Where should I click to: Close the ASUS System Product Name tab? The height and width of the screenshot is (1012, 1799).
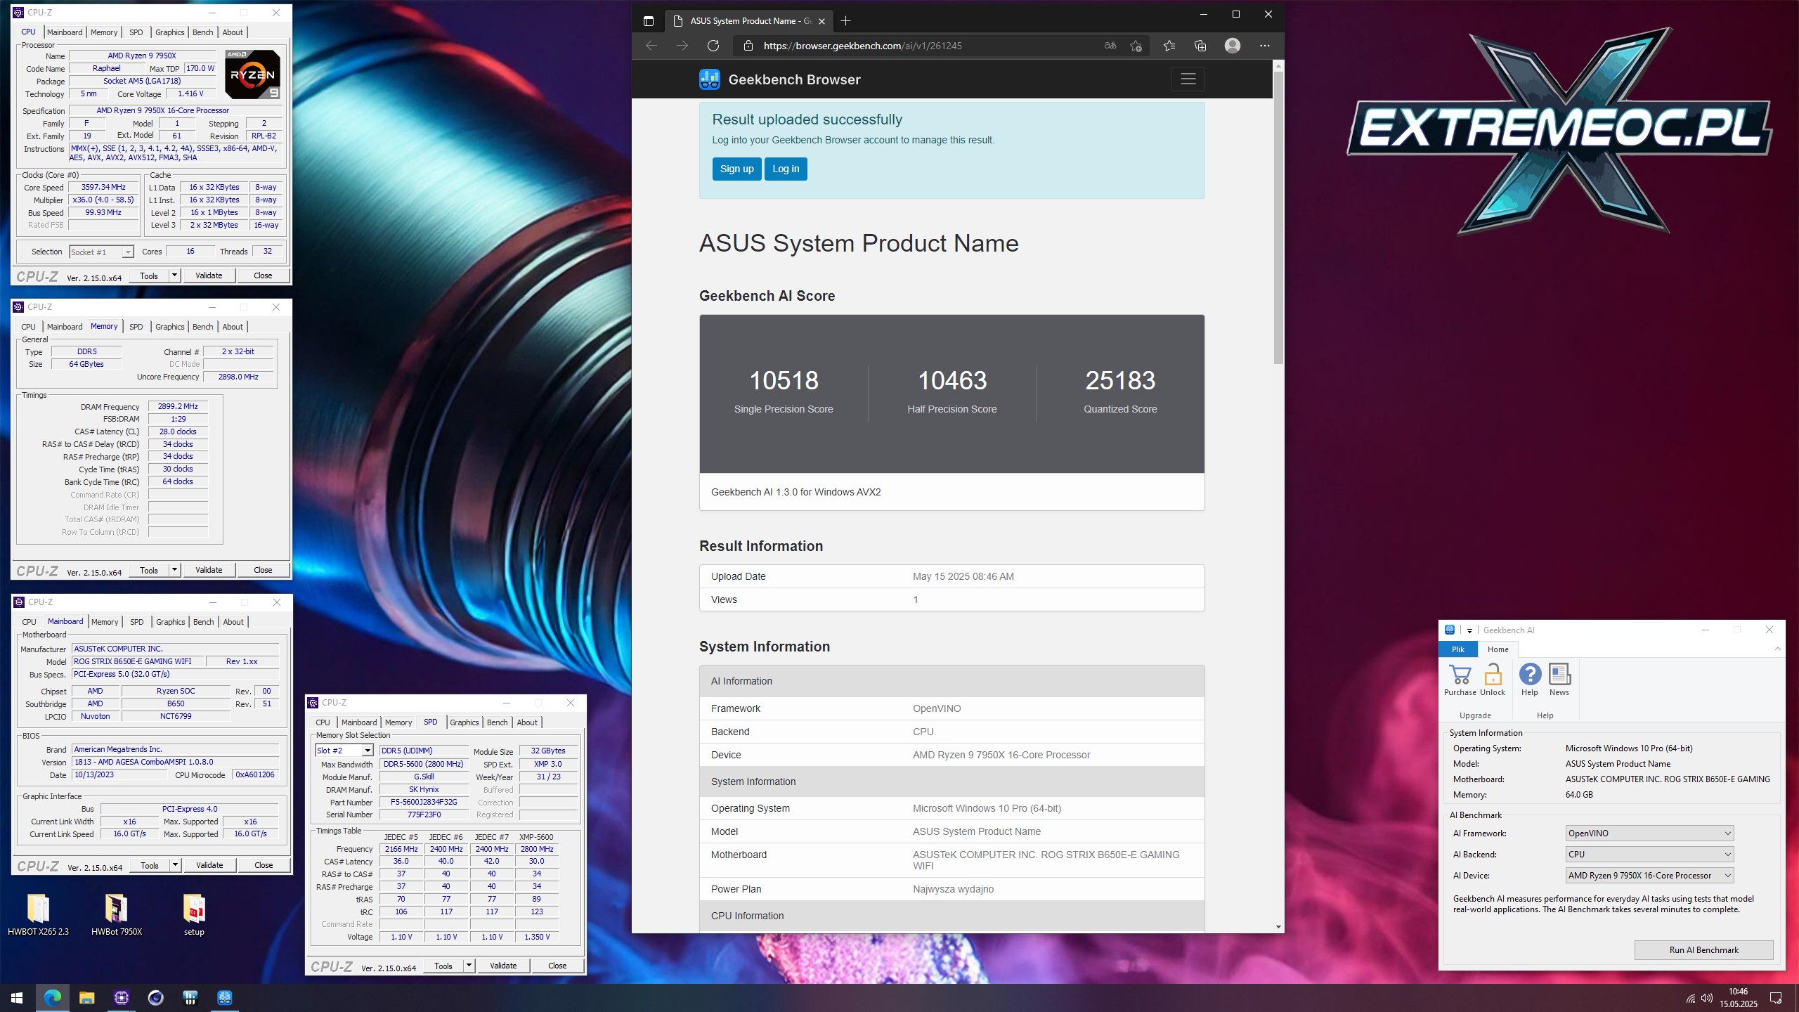821,21
